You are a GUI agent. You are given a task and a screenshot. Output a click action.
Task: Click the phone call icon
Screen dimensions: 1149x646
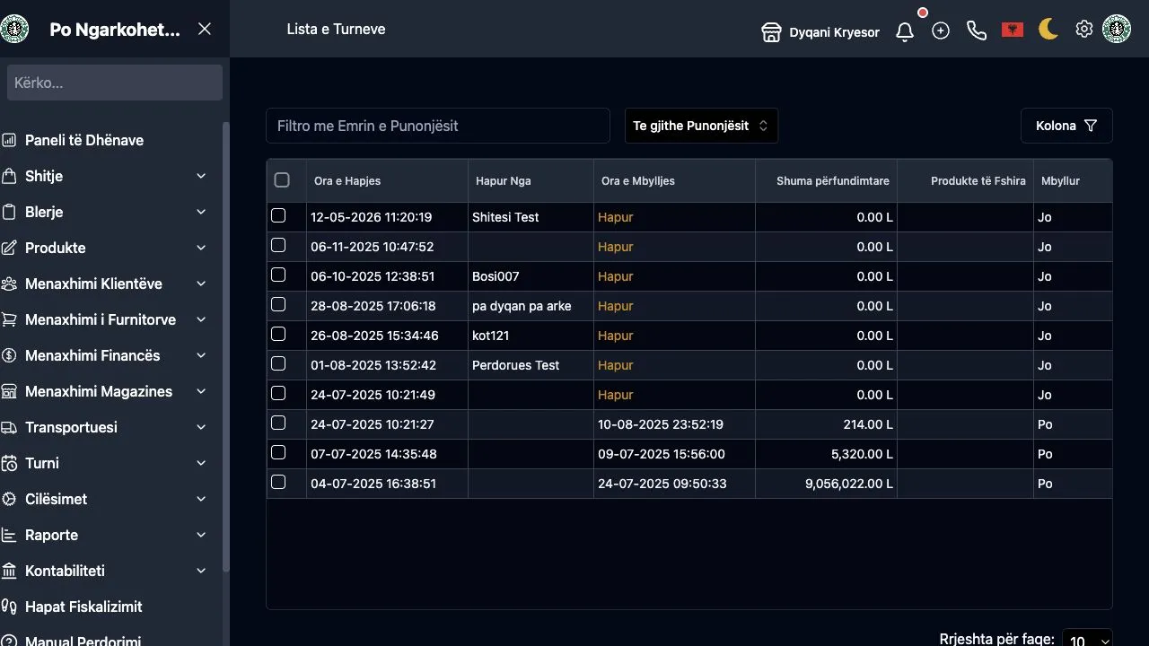click(x=977, y=31)
